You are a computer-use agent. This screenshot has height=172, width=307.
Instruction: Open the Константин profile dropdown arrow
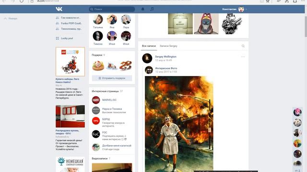(x=246, y=9)
